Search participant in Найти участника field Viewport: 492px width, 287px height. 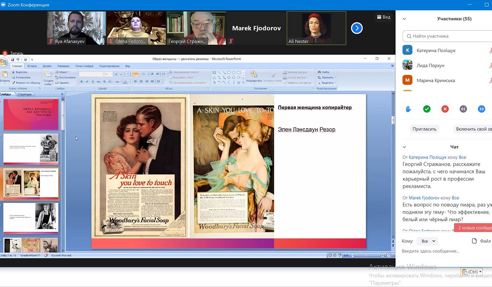pyautogui.click(x=447, y=36)
